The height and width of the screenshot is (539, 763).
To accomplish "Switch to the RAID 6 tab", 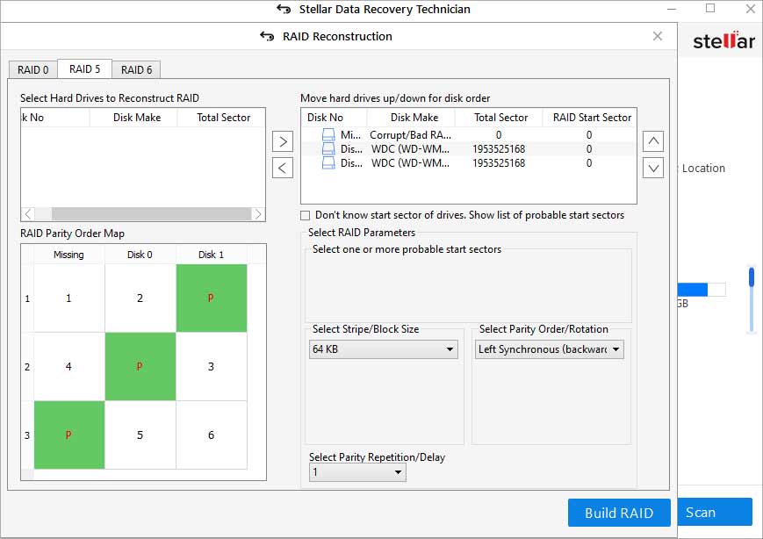I will pos(136,70).
